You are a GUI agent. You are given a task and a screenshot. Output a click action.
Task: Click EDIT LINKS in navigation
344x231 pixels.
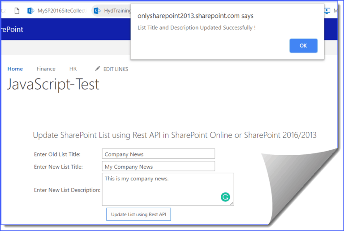coord(116,69)
